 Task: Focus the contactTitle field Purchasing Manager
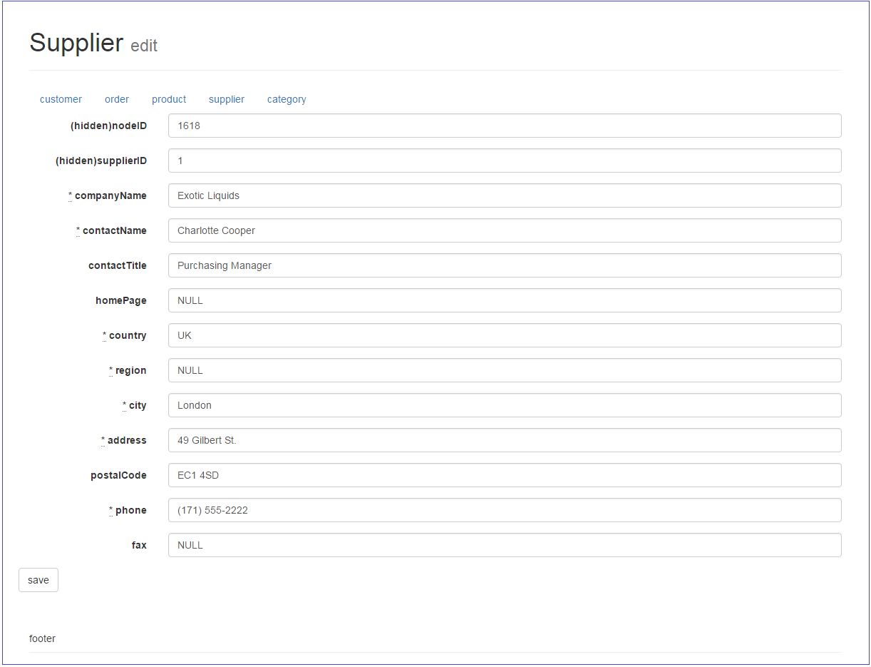(505, 265)
